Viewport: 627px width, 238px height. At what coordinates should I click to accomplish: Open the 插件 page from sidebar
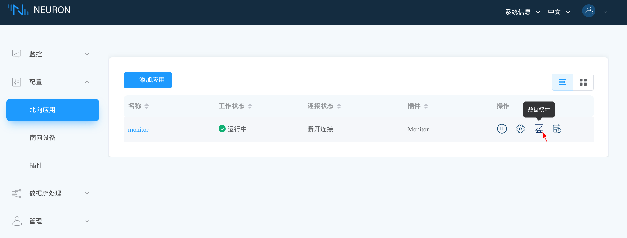click(x=36, y=165)
